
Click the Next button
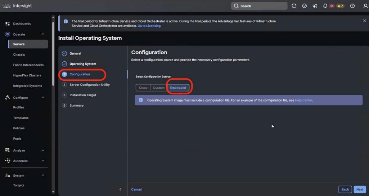(360, 189)
